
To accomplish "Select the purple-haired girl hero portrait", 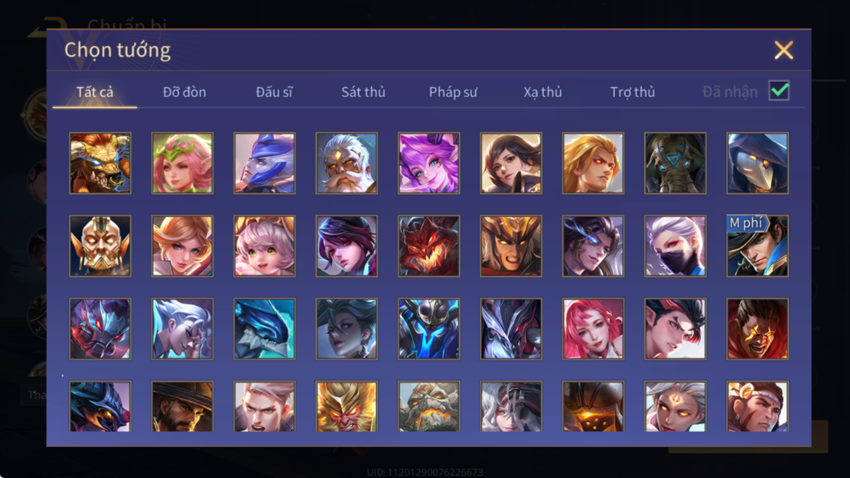I will pyautogui.click(x=429, y=163).
